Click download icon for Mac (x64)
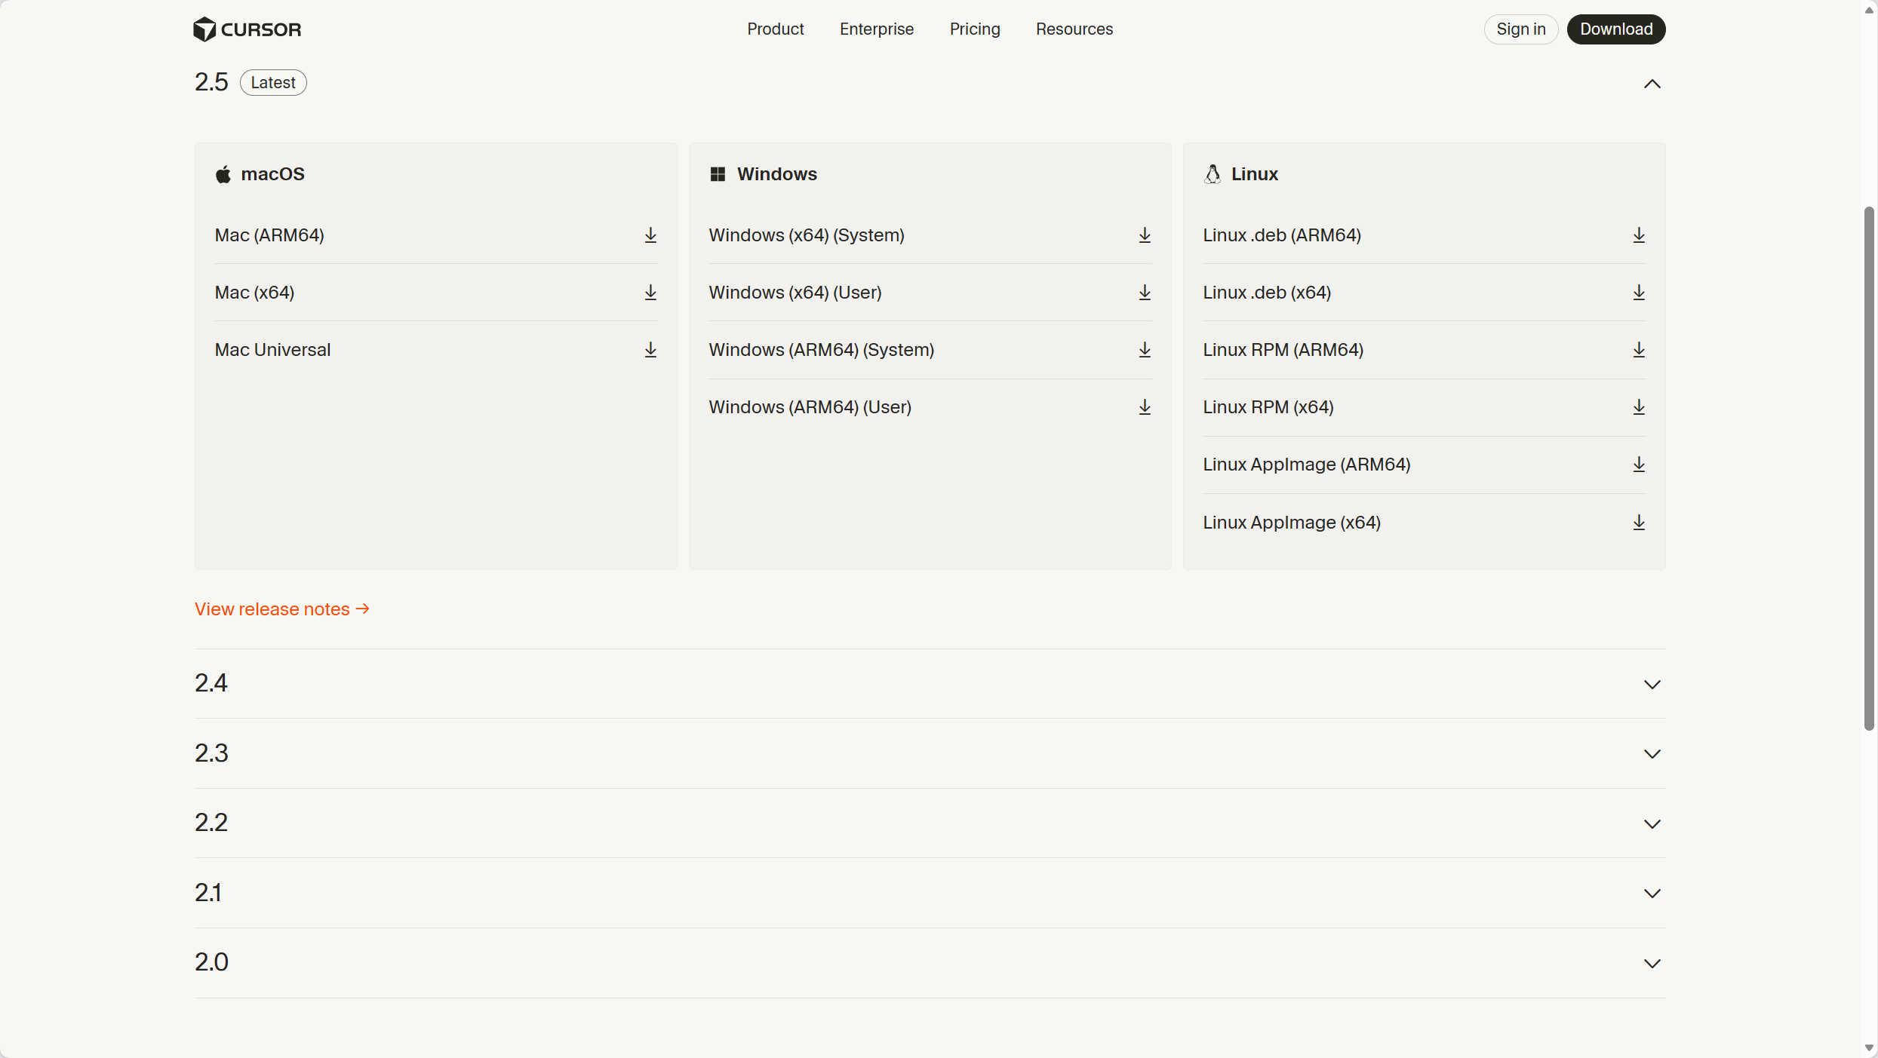 [650, 293]
